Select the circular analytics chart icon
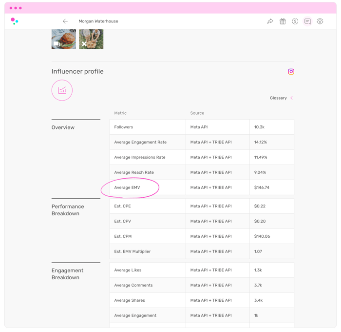Image resolution: width=341 pixels, height=332 pixels. (x=62, y=90)
